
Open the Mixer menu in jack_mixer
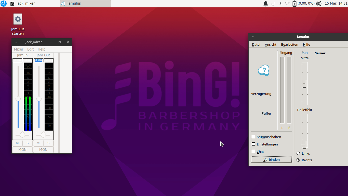pos(19,49)
